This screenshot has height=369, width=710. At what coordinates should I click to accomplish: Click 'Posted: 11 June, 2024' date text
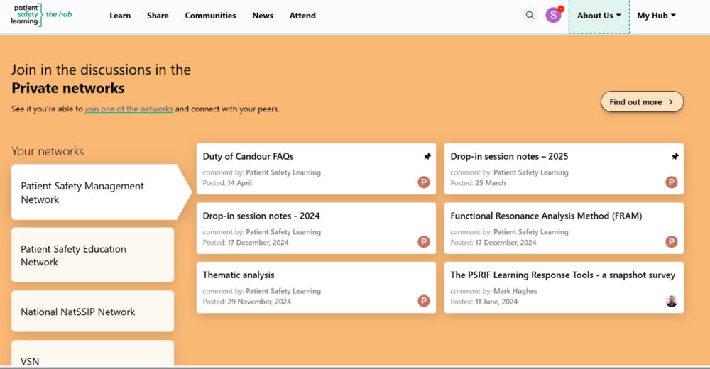pyautogui.click(x=484, y=302)
